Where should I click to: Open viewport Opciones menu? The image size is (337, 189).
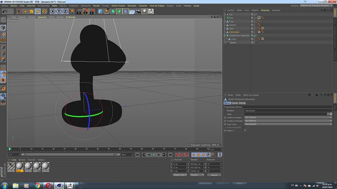[42, 17]
